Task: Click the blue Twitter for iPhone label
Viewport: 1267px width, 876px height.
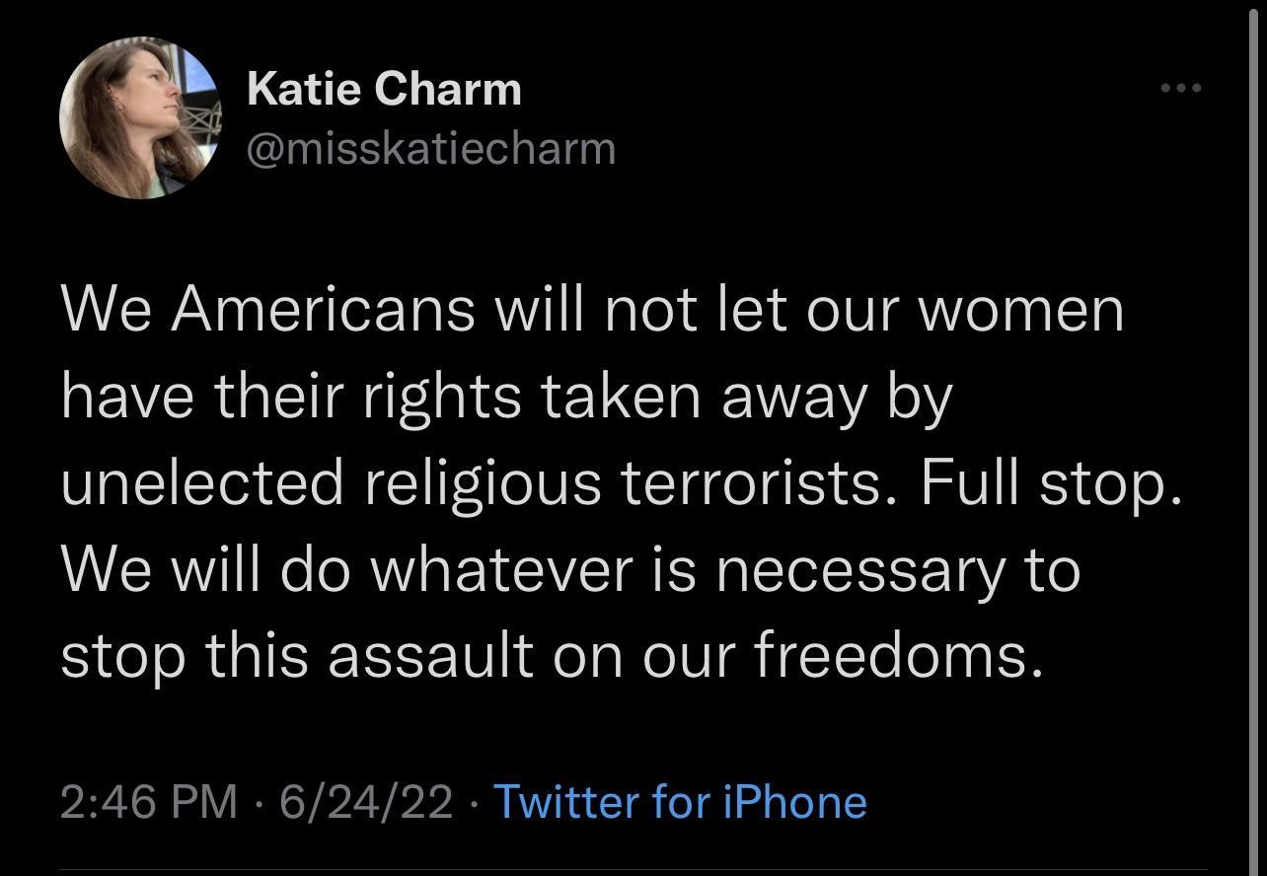Action: tap(681, 802)
